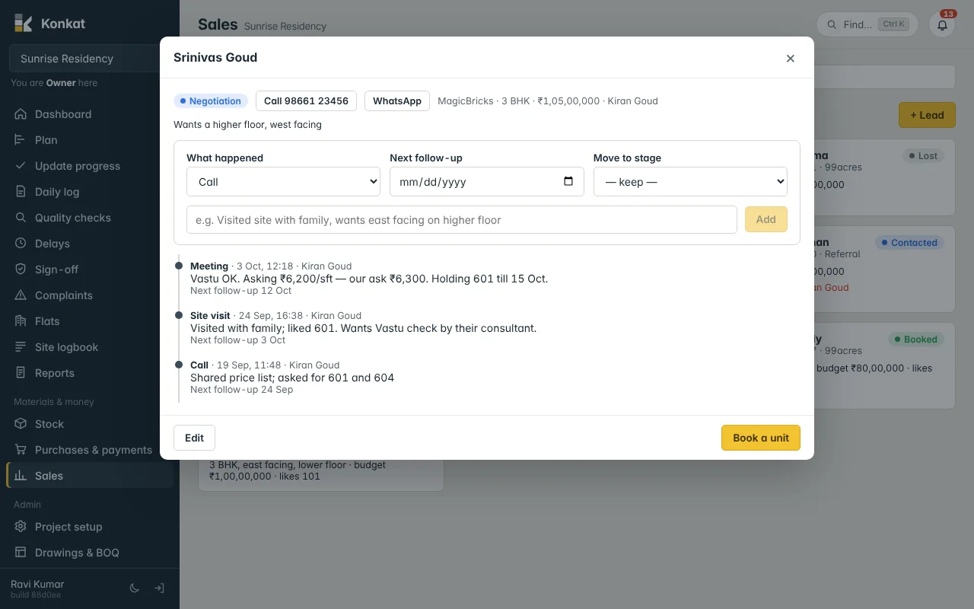Image resolution: width=974 pixels, height=609 pixels.
Task: Click the notifications bell icon
Action: coord(942,24)
